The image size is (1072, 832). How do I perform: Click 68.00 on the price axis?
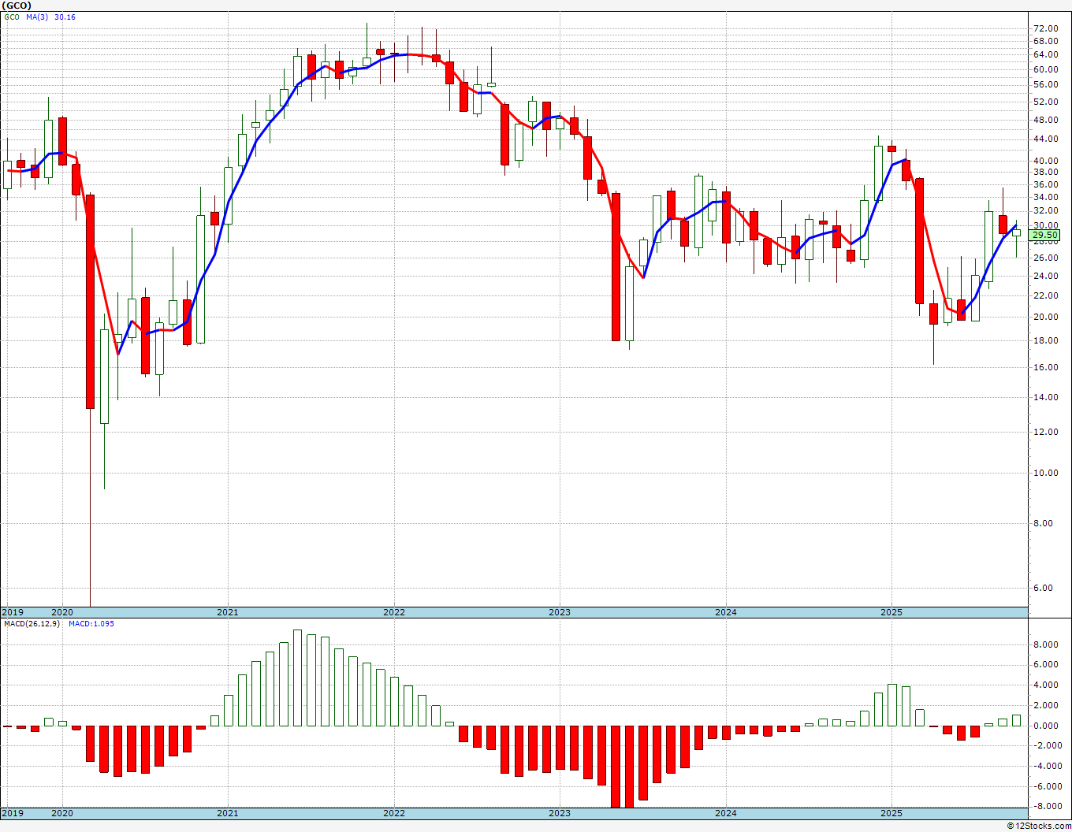coord(1046,41)
